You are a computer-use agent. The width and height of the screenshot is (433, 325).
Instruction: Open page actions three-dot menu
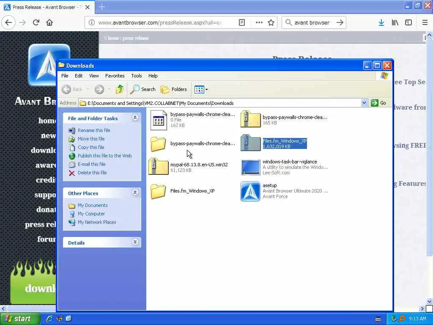(259, 22)
